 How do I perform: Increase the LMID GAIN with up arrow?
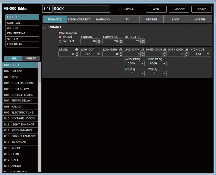(143, 53)
